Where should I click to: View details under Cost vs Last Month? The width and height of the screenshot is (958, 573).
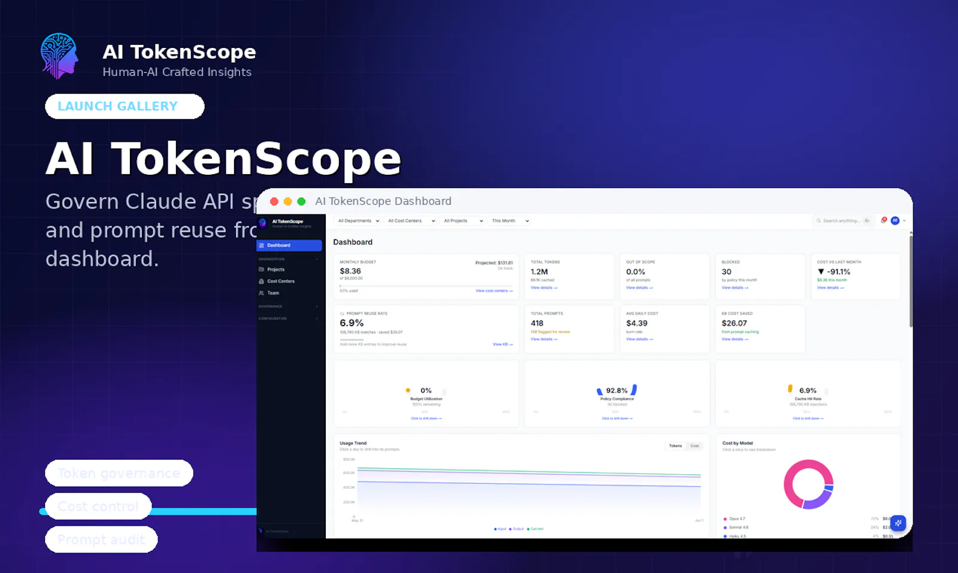tap(830, 288)
